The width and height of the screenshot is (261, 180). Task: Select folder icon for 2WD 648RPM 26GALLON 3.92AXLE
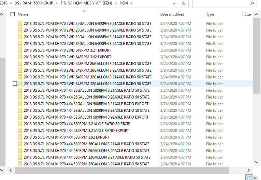click(x=20, y=70)
